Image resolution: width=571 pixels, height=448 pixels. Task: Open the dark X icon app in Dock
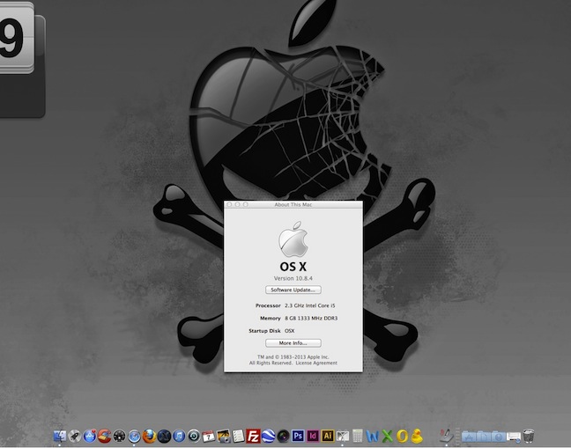pos(164,436)
